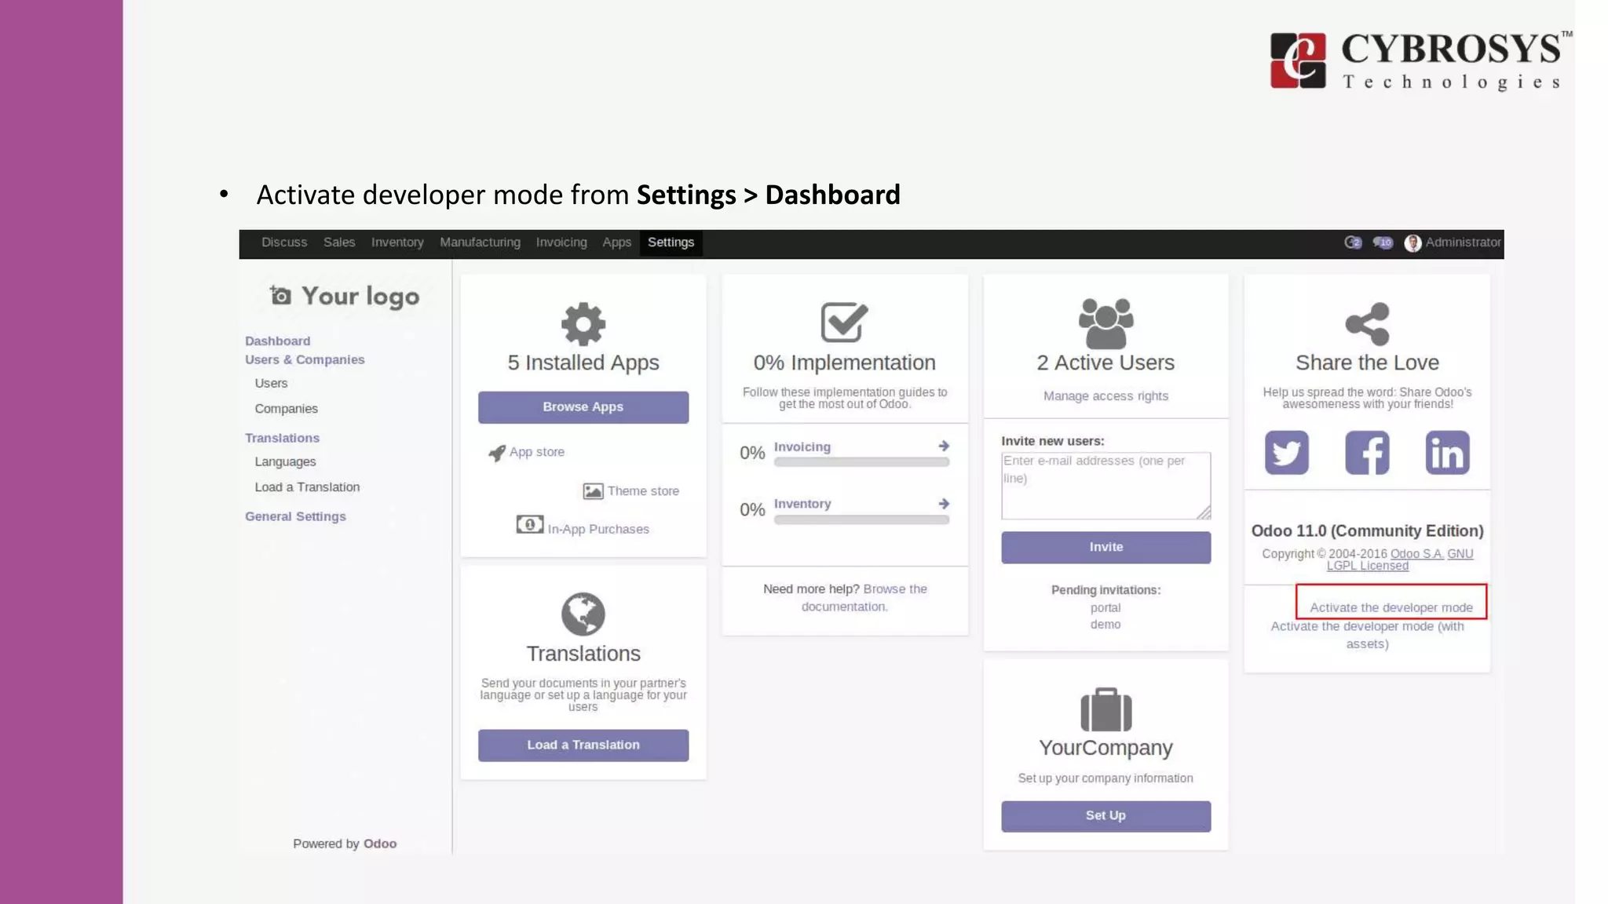Click the Odoo link in footer
Image resolution: width=1608 pixels, height=904 pixels.
point(380,844)
